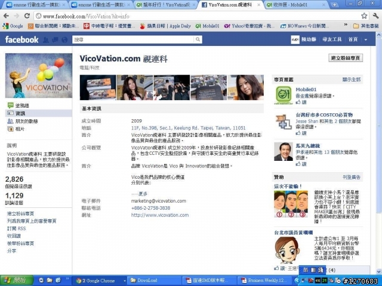382x286 pixels.
Task: Click the 刊登廣告 link
Action: tap(352, 178)
